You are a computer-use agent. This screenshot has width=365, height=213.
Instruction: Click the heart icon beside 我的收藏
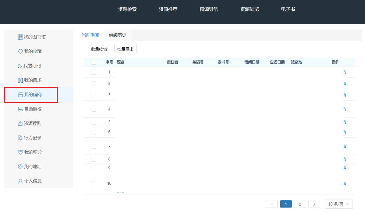[20, 52]
